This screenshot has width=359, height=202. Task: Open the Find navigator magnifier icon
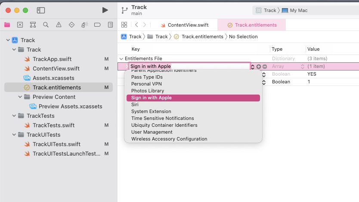coord(46,24)
